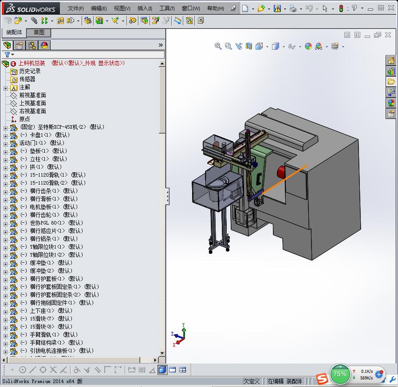Select 传感器 in feature tree
The width and height of the screenshot is (398, 387).
click(x=27, y=79)
